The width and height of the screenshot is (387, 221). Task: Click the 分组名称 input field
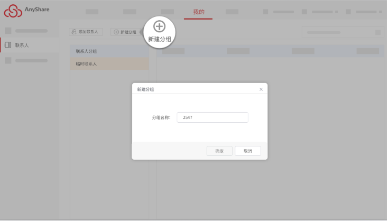(x=213, y=117)
